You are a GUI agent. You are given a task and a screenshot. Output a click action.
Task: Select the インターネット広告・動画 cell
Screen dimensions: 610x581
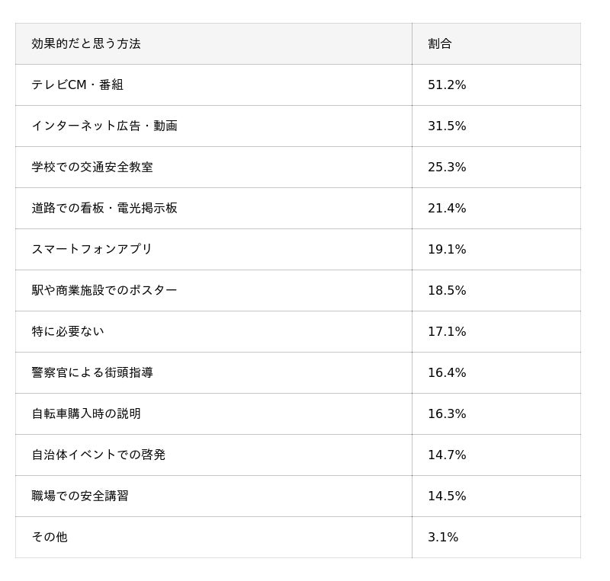[213, 126]
